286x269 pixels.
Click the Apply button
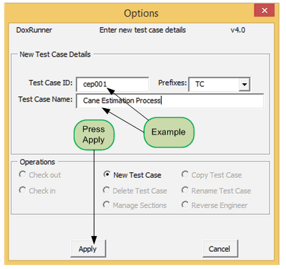pos(88,249)
